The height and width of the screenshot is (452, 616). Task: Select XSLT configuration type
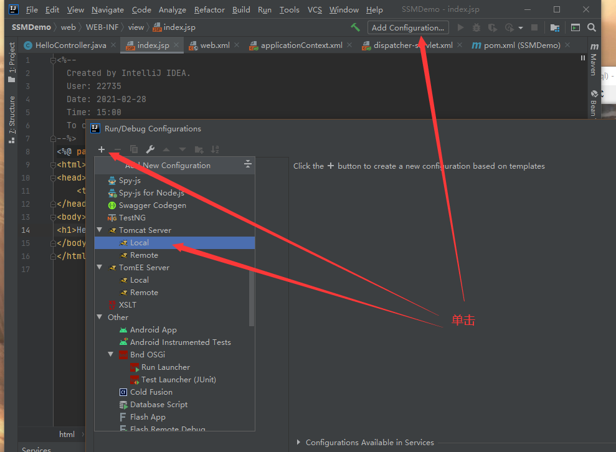174,304
